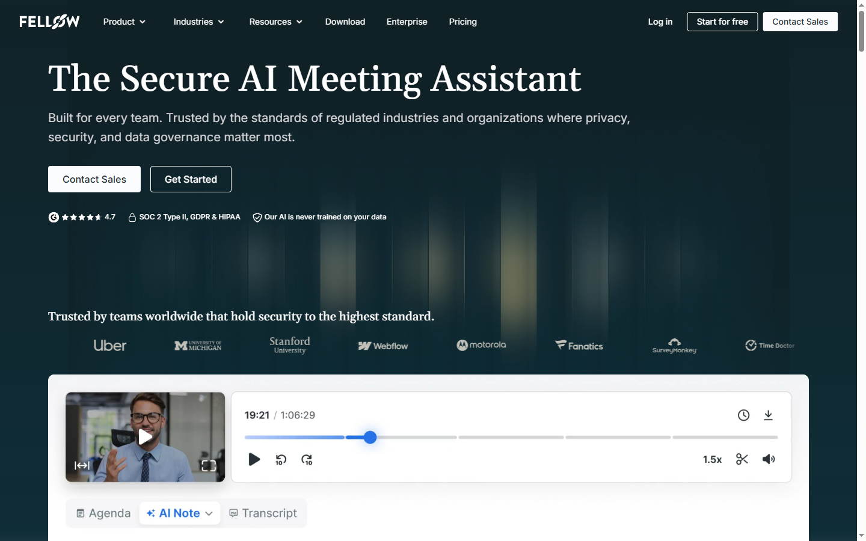Screen dimensions: 866x541
Task: Click the Webflow logo
Action: point(383,346)
